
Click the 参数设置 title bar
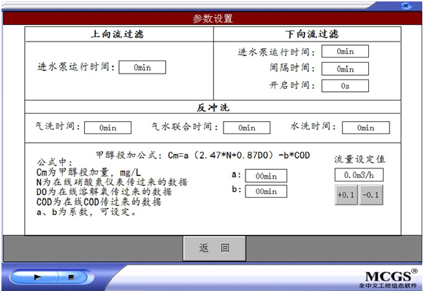pyautogui.click(x=213, y=18)
